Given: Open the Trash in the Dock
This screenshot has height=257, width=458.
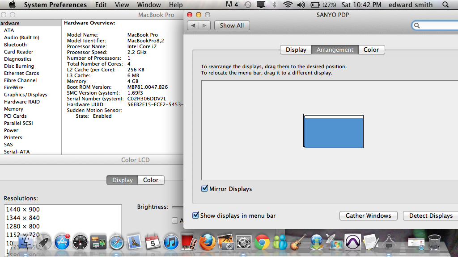Looking at the screenshot, I should (x=435, y=242).
